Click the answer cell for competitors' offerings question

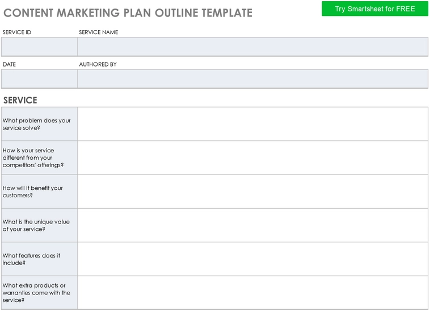(x=252, y=157)
